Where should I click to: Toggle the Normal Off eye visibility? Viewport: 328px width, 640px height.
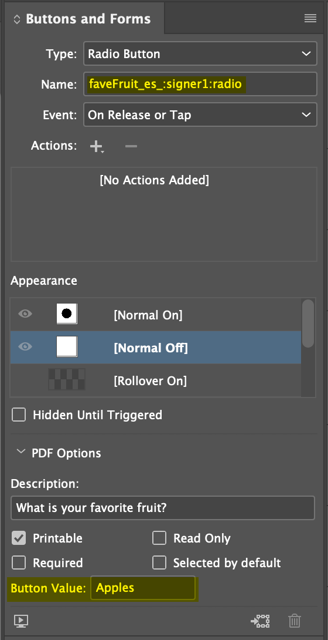(x=25, y=347)
